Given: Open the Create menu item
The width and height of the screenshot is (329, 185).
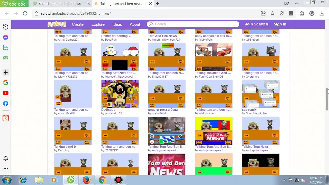Looking at the screenshot, I should pyautogui.click(x=78, y=24).
